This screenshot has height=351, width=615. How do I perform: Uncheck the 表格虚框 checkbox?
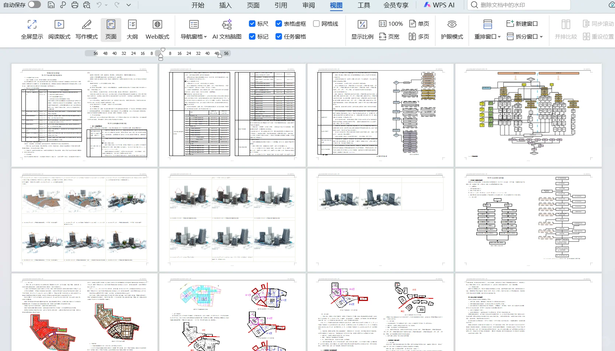coord(279,24)
